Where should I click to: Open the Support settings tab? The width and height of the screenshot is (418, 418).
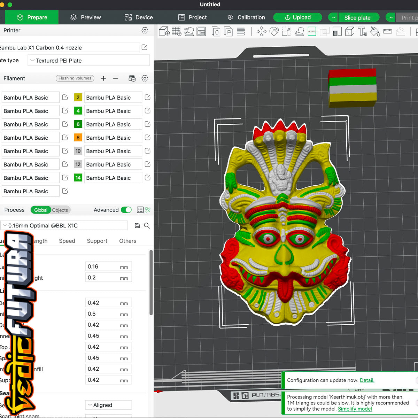pyautogui.click(x=97, y=241)
